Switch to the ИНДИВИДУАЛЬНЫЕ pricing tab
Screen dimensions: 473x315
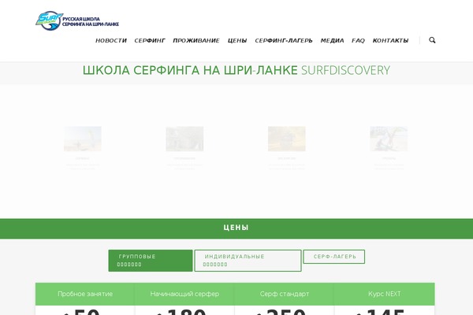[x=248, y=261]
